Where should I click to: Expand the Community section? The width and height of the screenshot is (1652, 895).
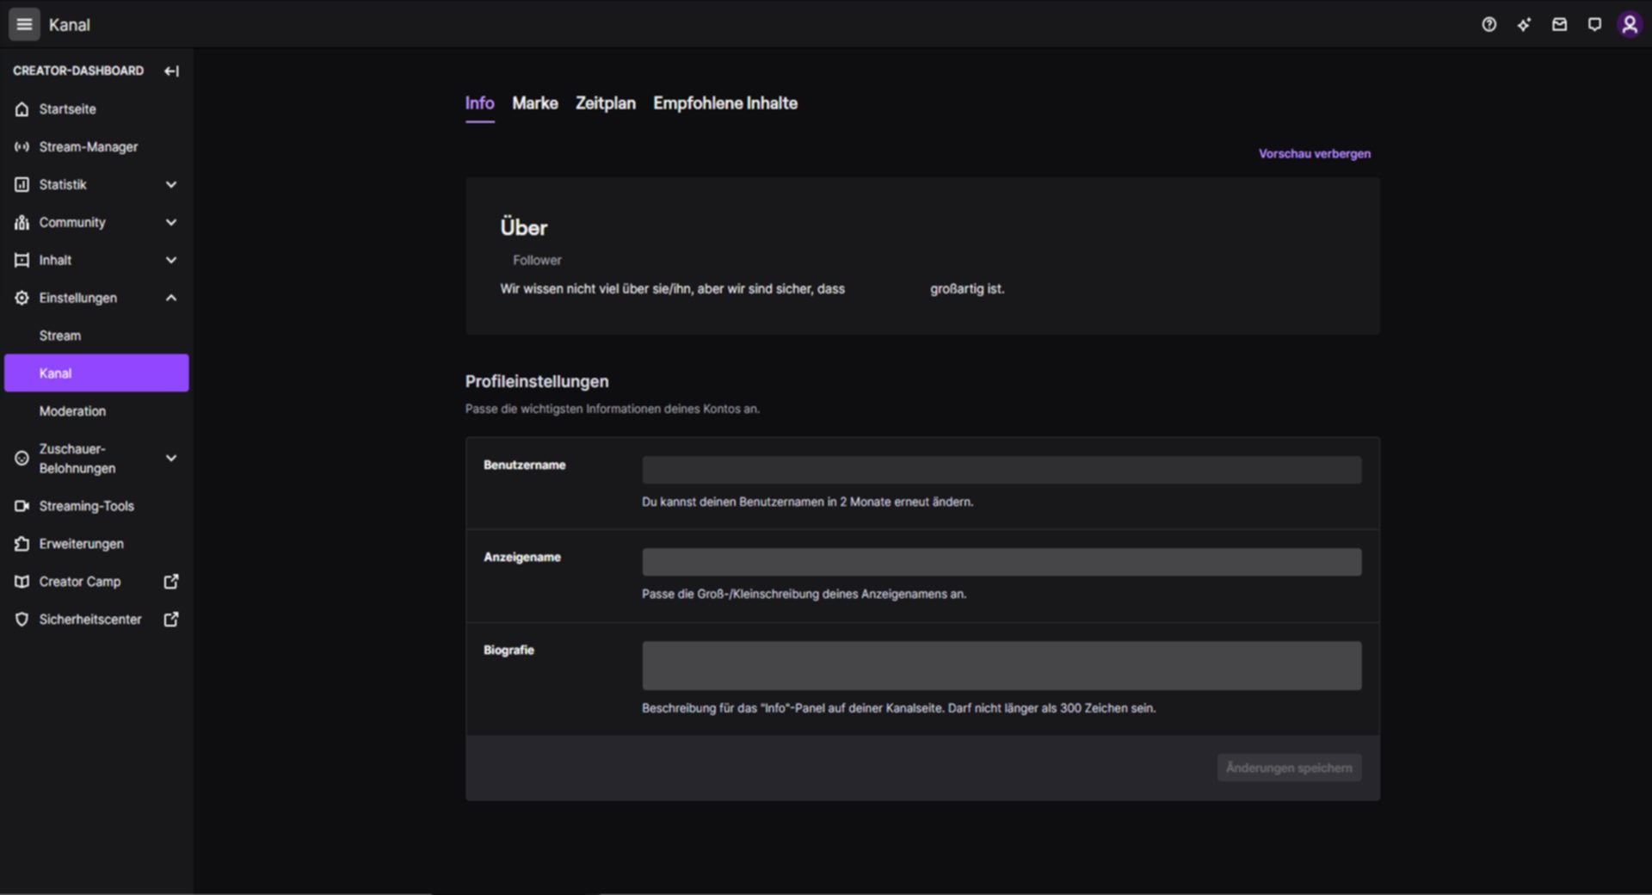click(171, 222)
